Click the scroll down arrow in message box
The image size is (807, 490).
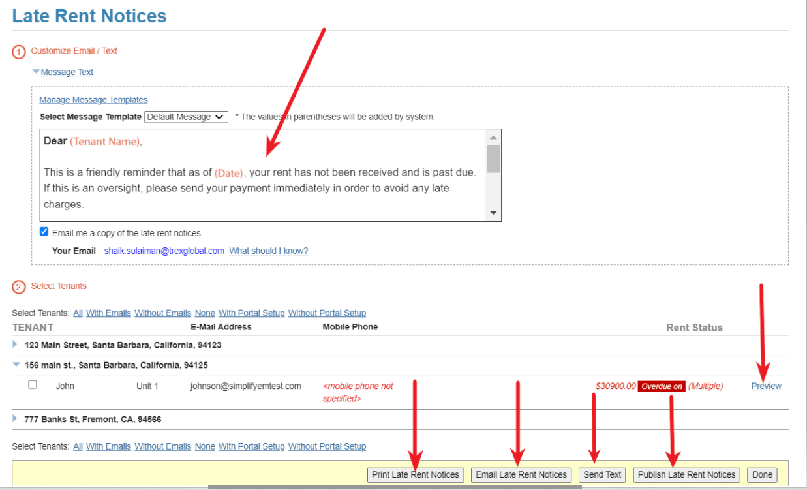[x=494, y=213]
